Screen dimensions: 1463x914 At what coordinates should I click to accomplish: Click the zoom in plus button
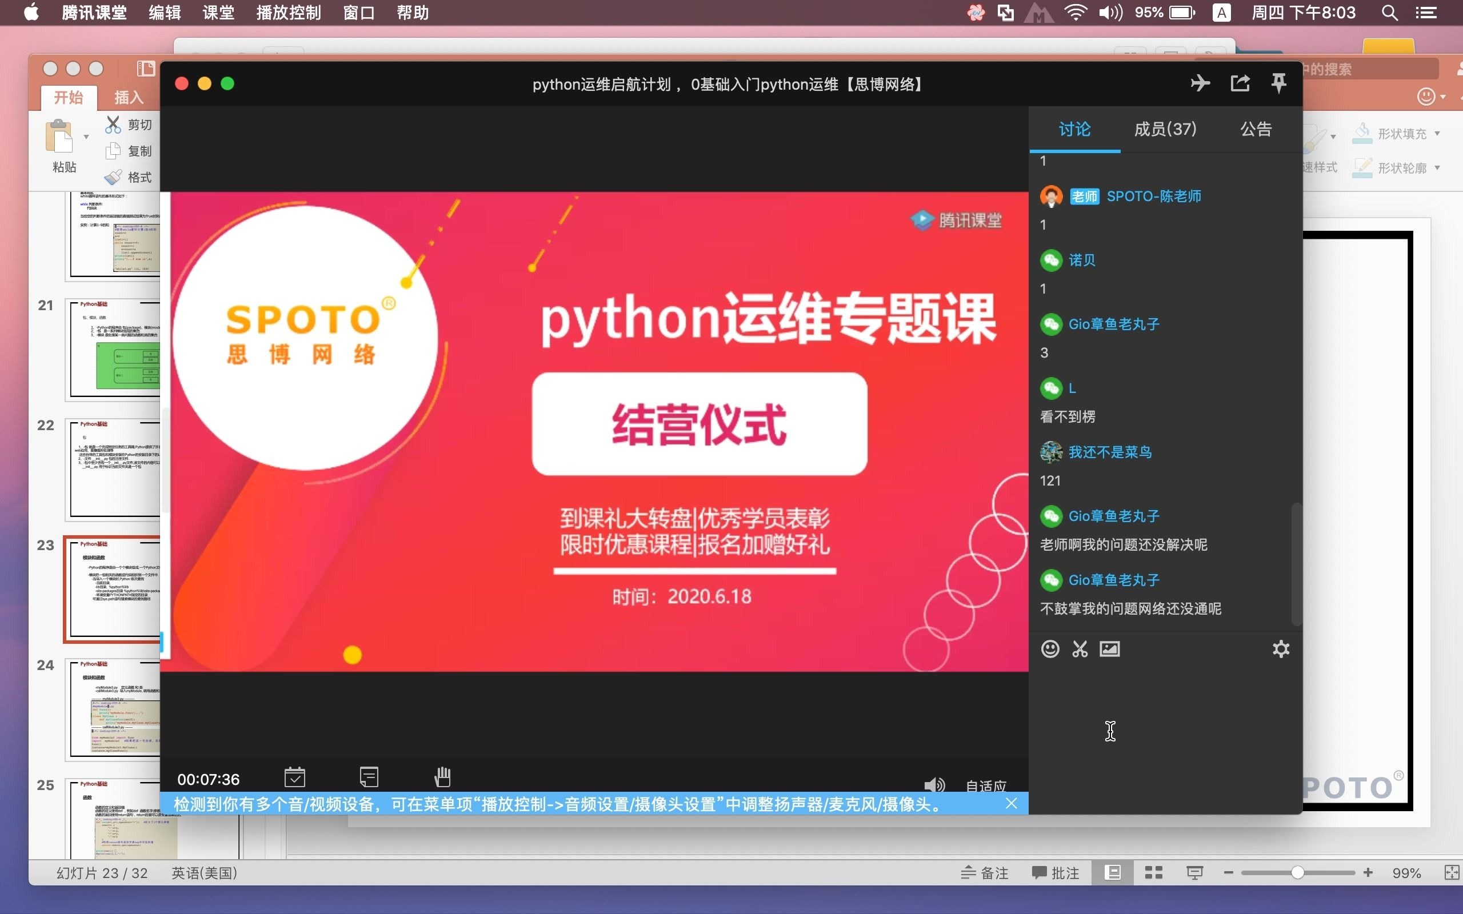(1368, 872)
